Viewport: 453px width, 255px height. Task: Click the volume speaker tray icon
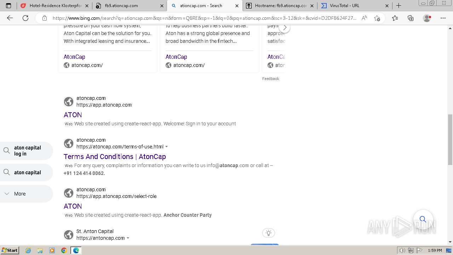(x=402, y=250)
